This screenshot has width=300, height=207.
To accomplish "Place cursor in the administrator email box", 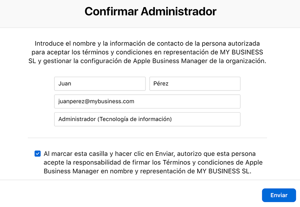I will pyautogui.click(x=147, y=101).
